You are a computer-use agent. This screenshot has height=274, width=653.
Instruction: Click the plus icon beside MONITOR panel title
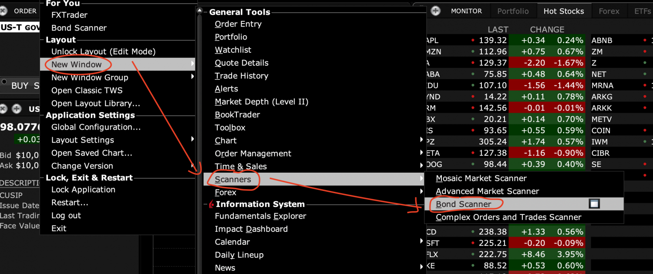point(436,11)
